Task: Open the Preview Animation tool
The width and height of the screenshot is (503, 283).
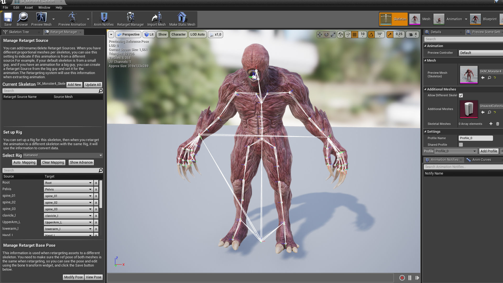Action: pyautogui.click(x=72, y=19)
